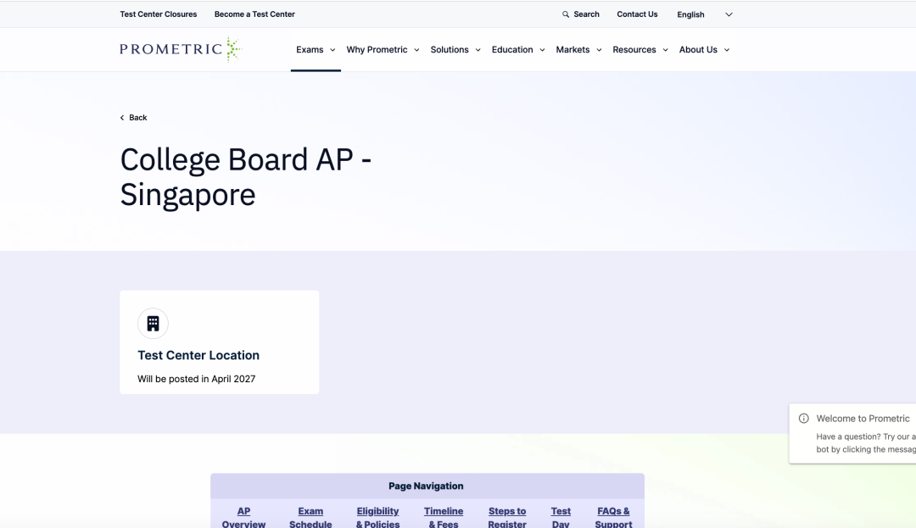Image resolution: width=916 pixels, height=528 pixels.
Task: Click the College Board AP - Singapore title
Action: click(x=246, y=177)
